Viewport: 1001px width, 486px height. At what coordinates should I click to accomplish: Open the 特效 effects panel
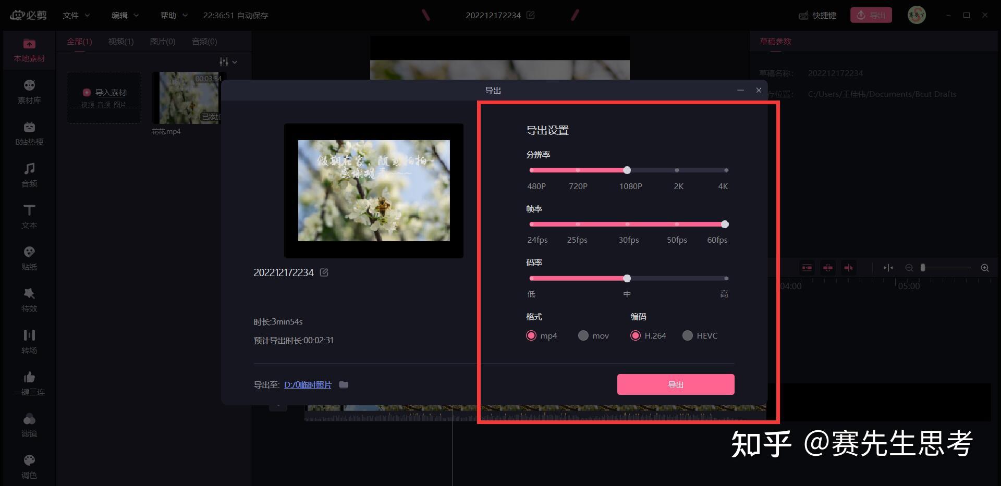point(29,300)
